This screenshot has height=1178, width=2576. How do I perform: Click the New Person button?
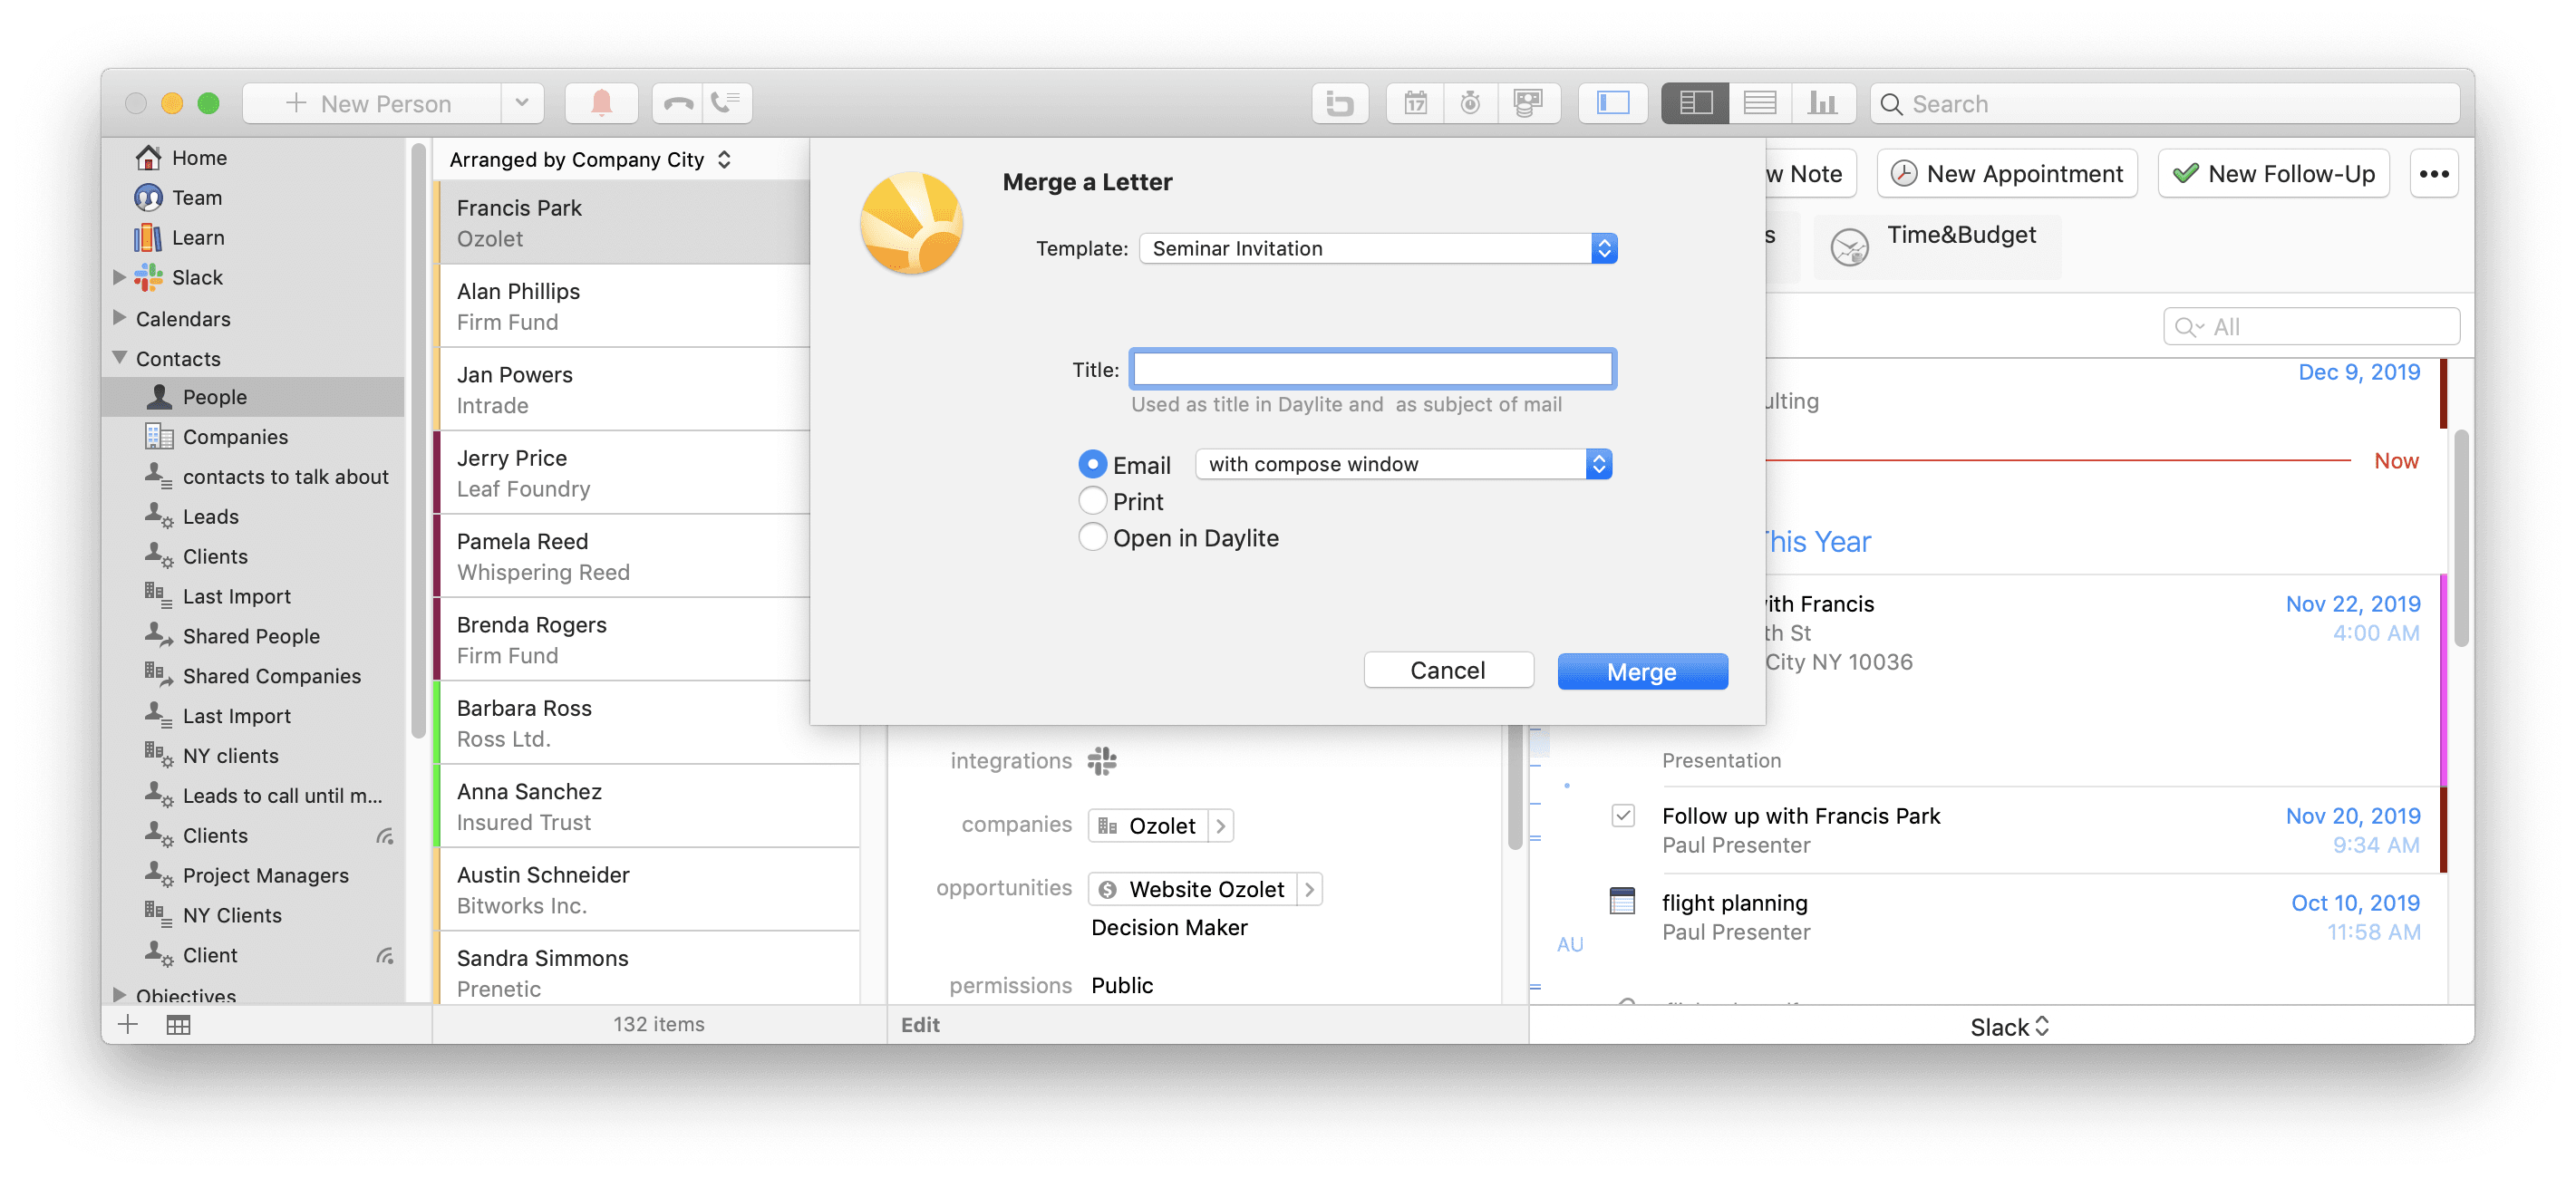click(x=371, y=103)
